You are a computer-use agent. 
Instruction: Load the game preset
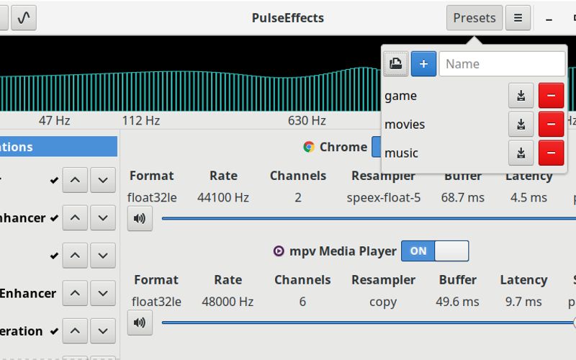[400, 96]
